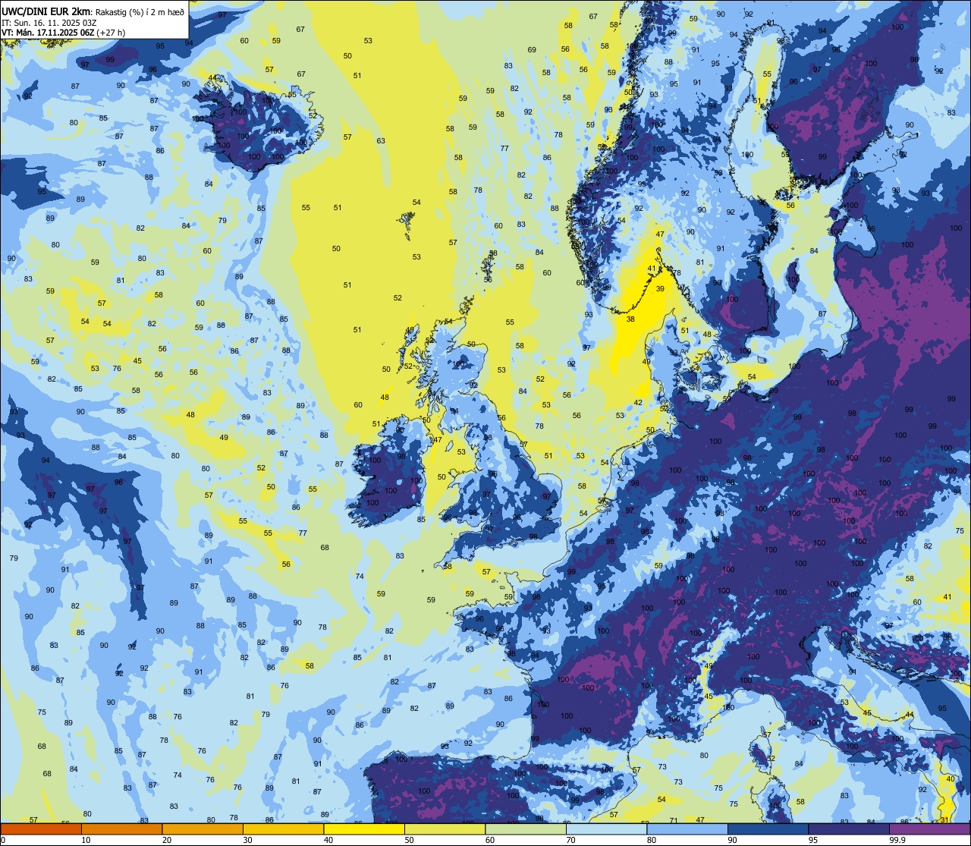Image resolution: width=971 pixels, height=846 pixels.
Task: Click the 70–80 pale blue legend swatch
Action: (606, 829)
